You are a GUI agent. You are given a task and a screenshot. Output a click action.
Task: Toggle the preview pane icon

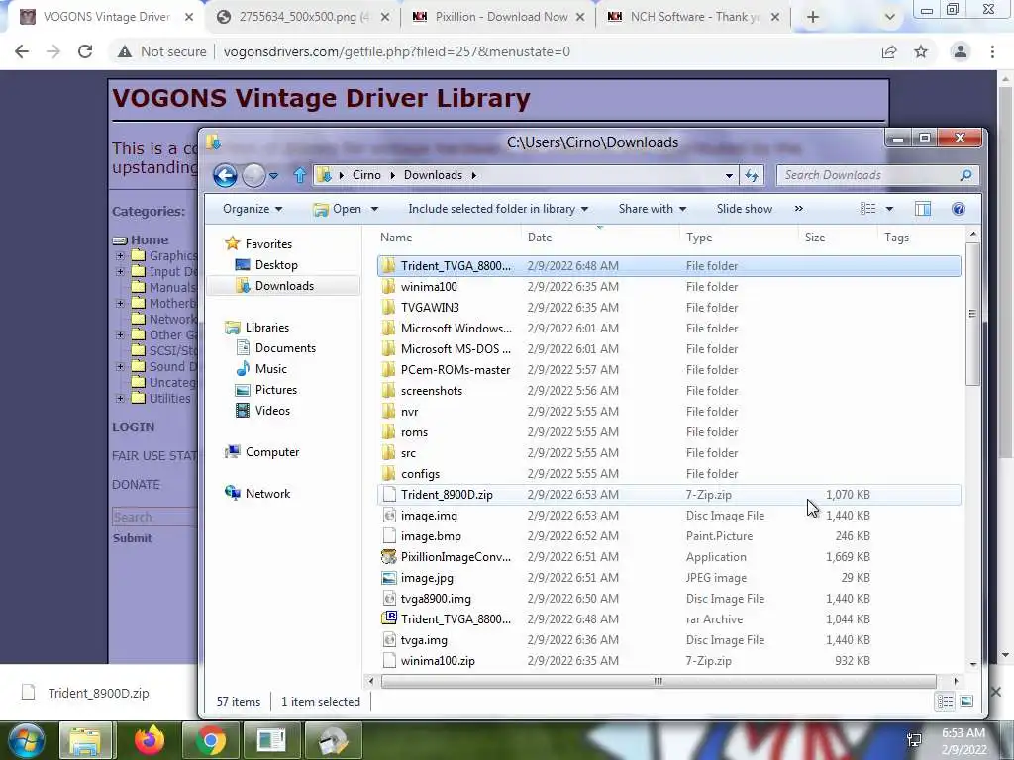point(923,209)
